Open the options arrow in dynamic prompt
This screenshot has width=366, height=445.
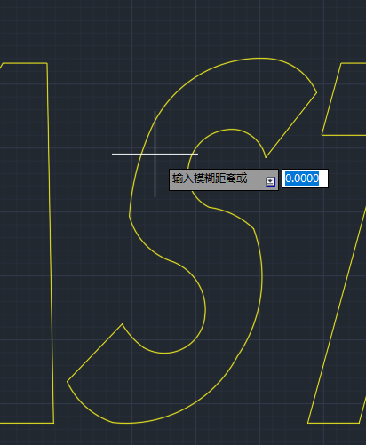coord(270,181)
